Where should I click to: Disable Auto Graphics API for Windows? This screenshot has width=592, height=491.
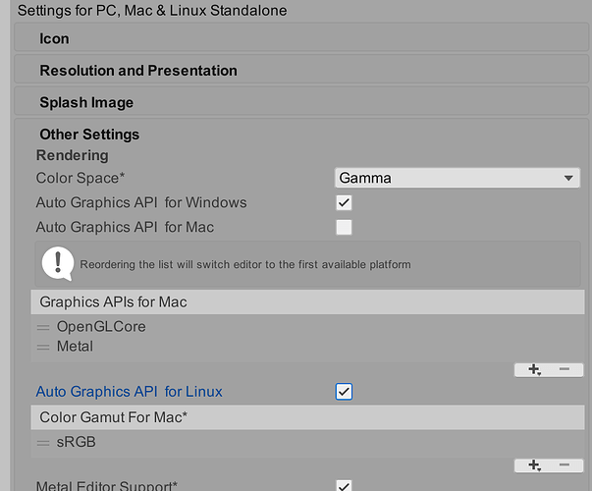344,203
